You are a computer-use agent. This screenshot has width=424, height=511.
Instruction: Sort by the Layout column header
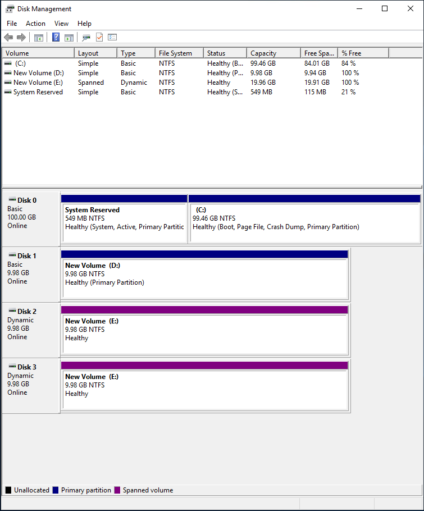(95, 53)
